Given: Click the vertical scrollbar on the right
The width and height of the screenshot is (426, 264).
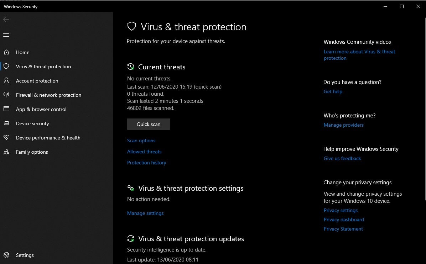Looking at the screenshot, I should click(x=425, y=109).
